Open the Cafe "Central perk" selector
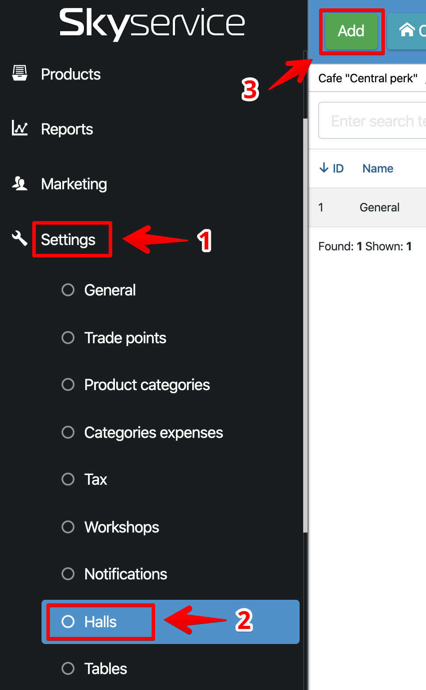 point(368,78)
